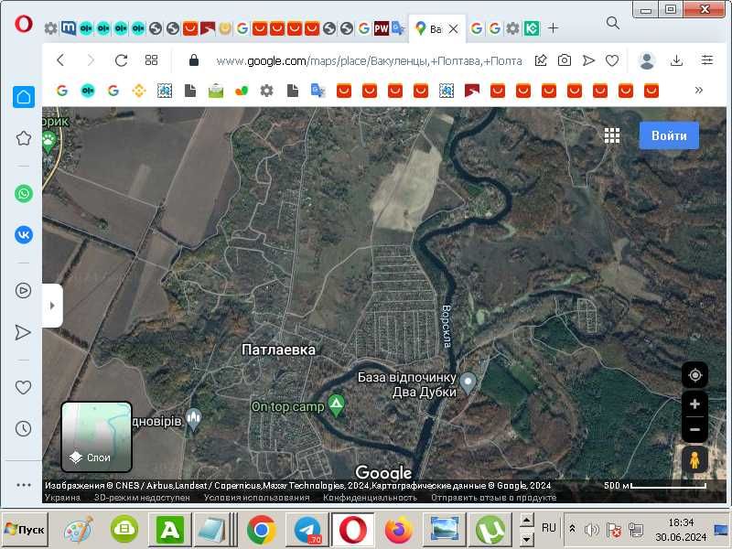Switch to the PW tab
Viewport: 732px width, 549px height.
point(382,28)
